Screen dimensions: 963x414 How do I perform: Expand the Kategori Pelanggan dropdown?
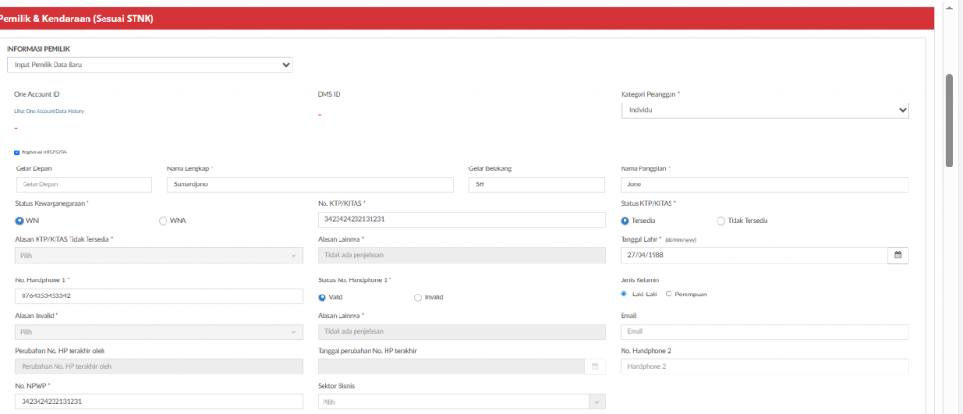point(765,110)
